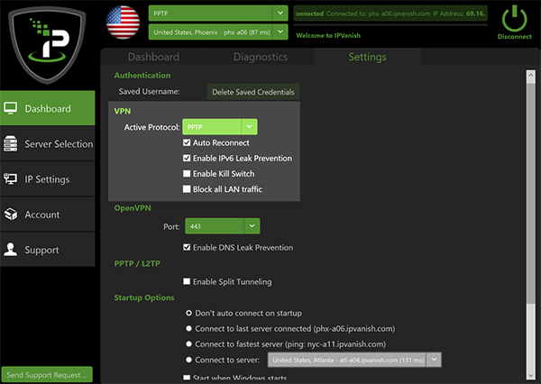Switch to the Diagnostics tab
This screenshot has height=384, width=541.
259,57
